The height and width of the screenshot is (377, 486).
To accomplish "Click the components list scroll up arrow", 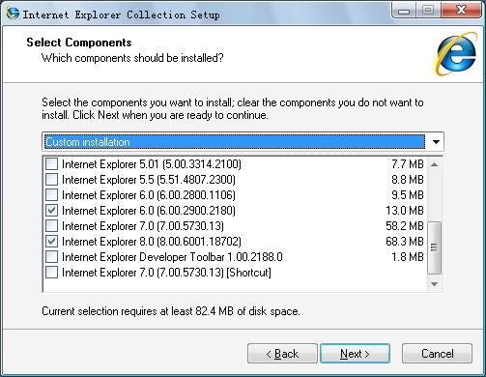I will (x=434, y=164).
